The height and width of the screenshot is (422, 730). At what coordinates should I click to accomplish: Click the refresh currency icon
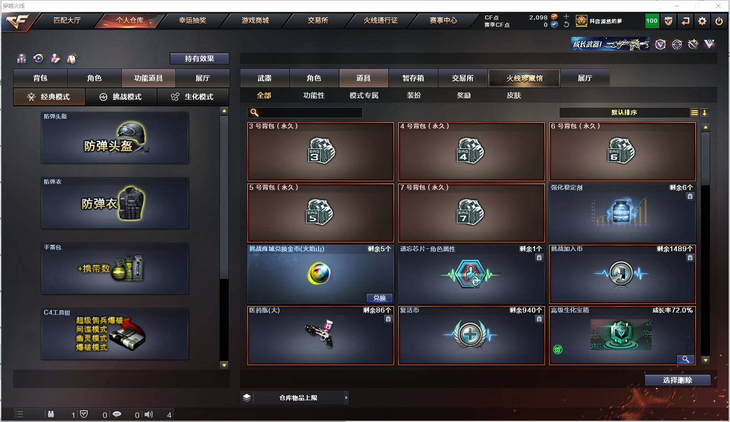point(566,25)
